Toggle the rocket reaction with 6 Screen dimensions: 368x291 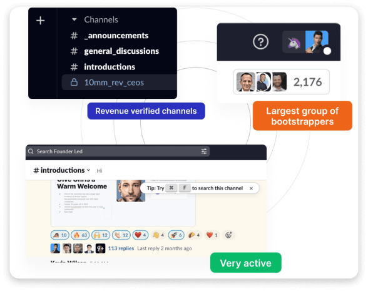tap(176, 235)
